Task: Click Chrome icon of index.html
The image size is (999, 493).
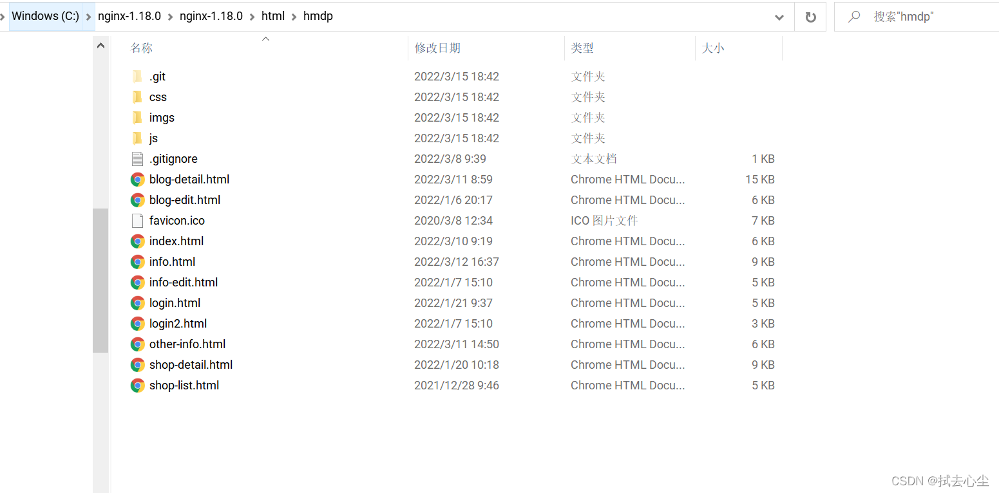Action: coord(137,241)
